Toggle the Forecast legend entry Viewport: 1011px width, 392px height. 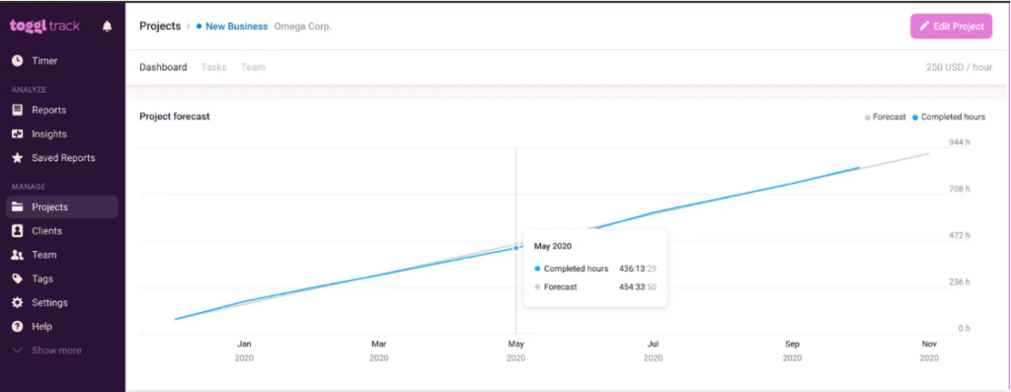click(x=886, y=118)
